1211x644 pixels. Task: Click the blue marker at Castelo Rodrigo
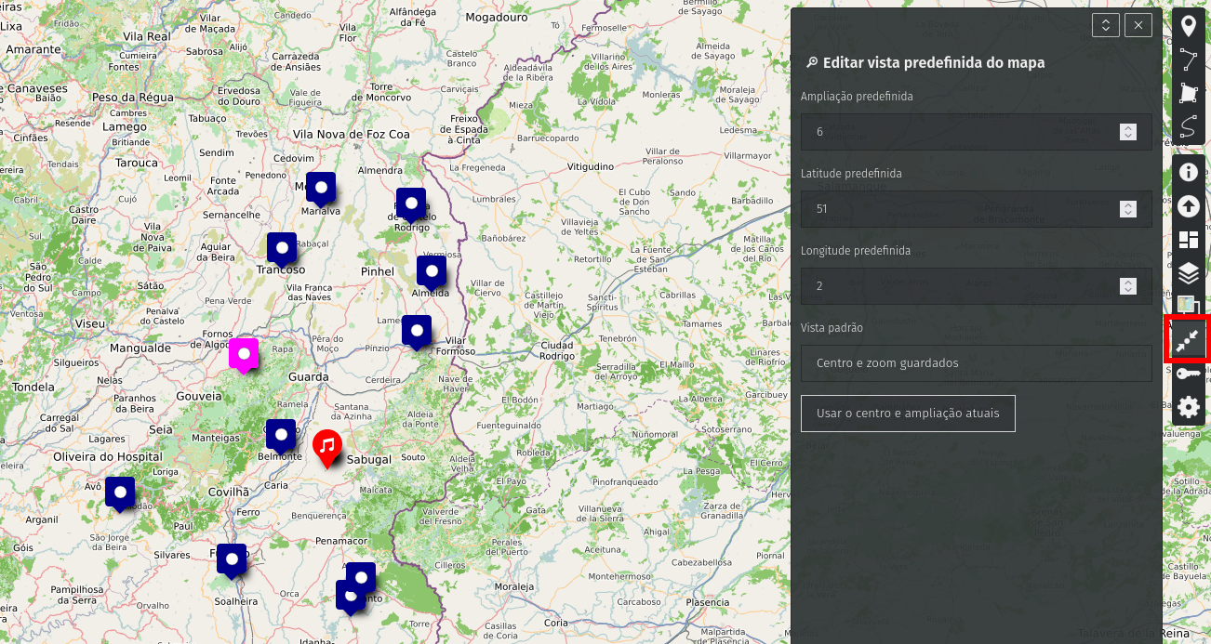pos(411,204)
